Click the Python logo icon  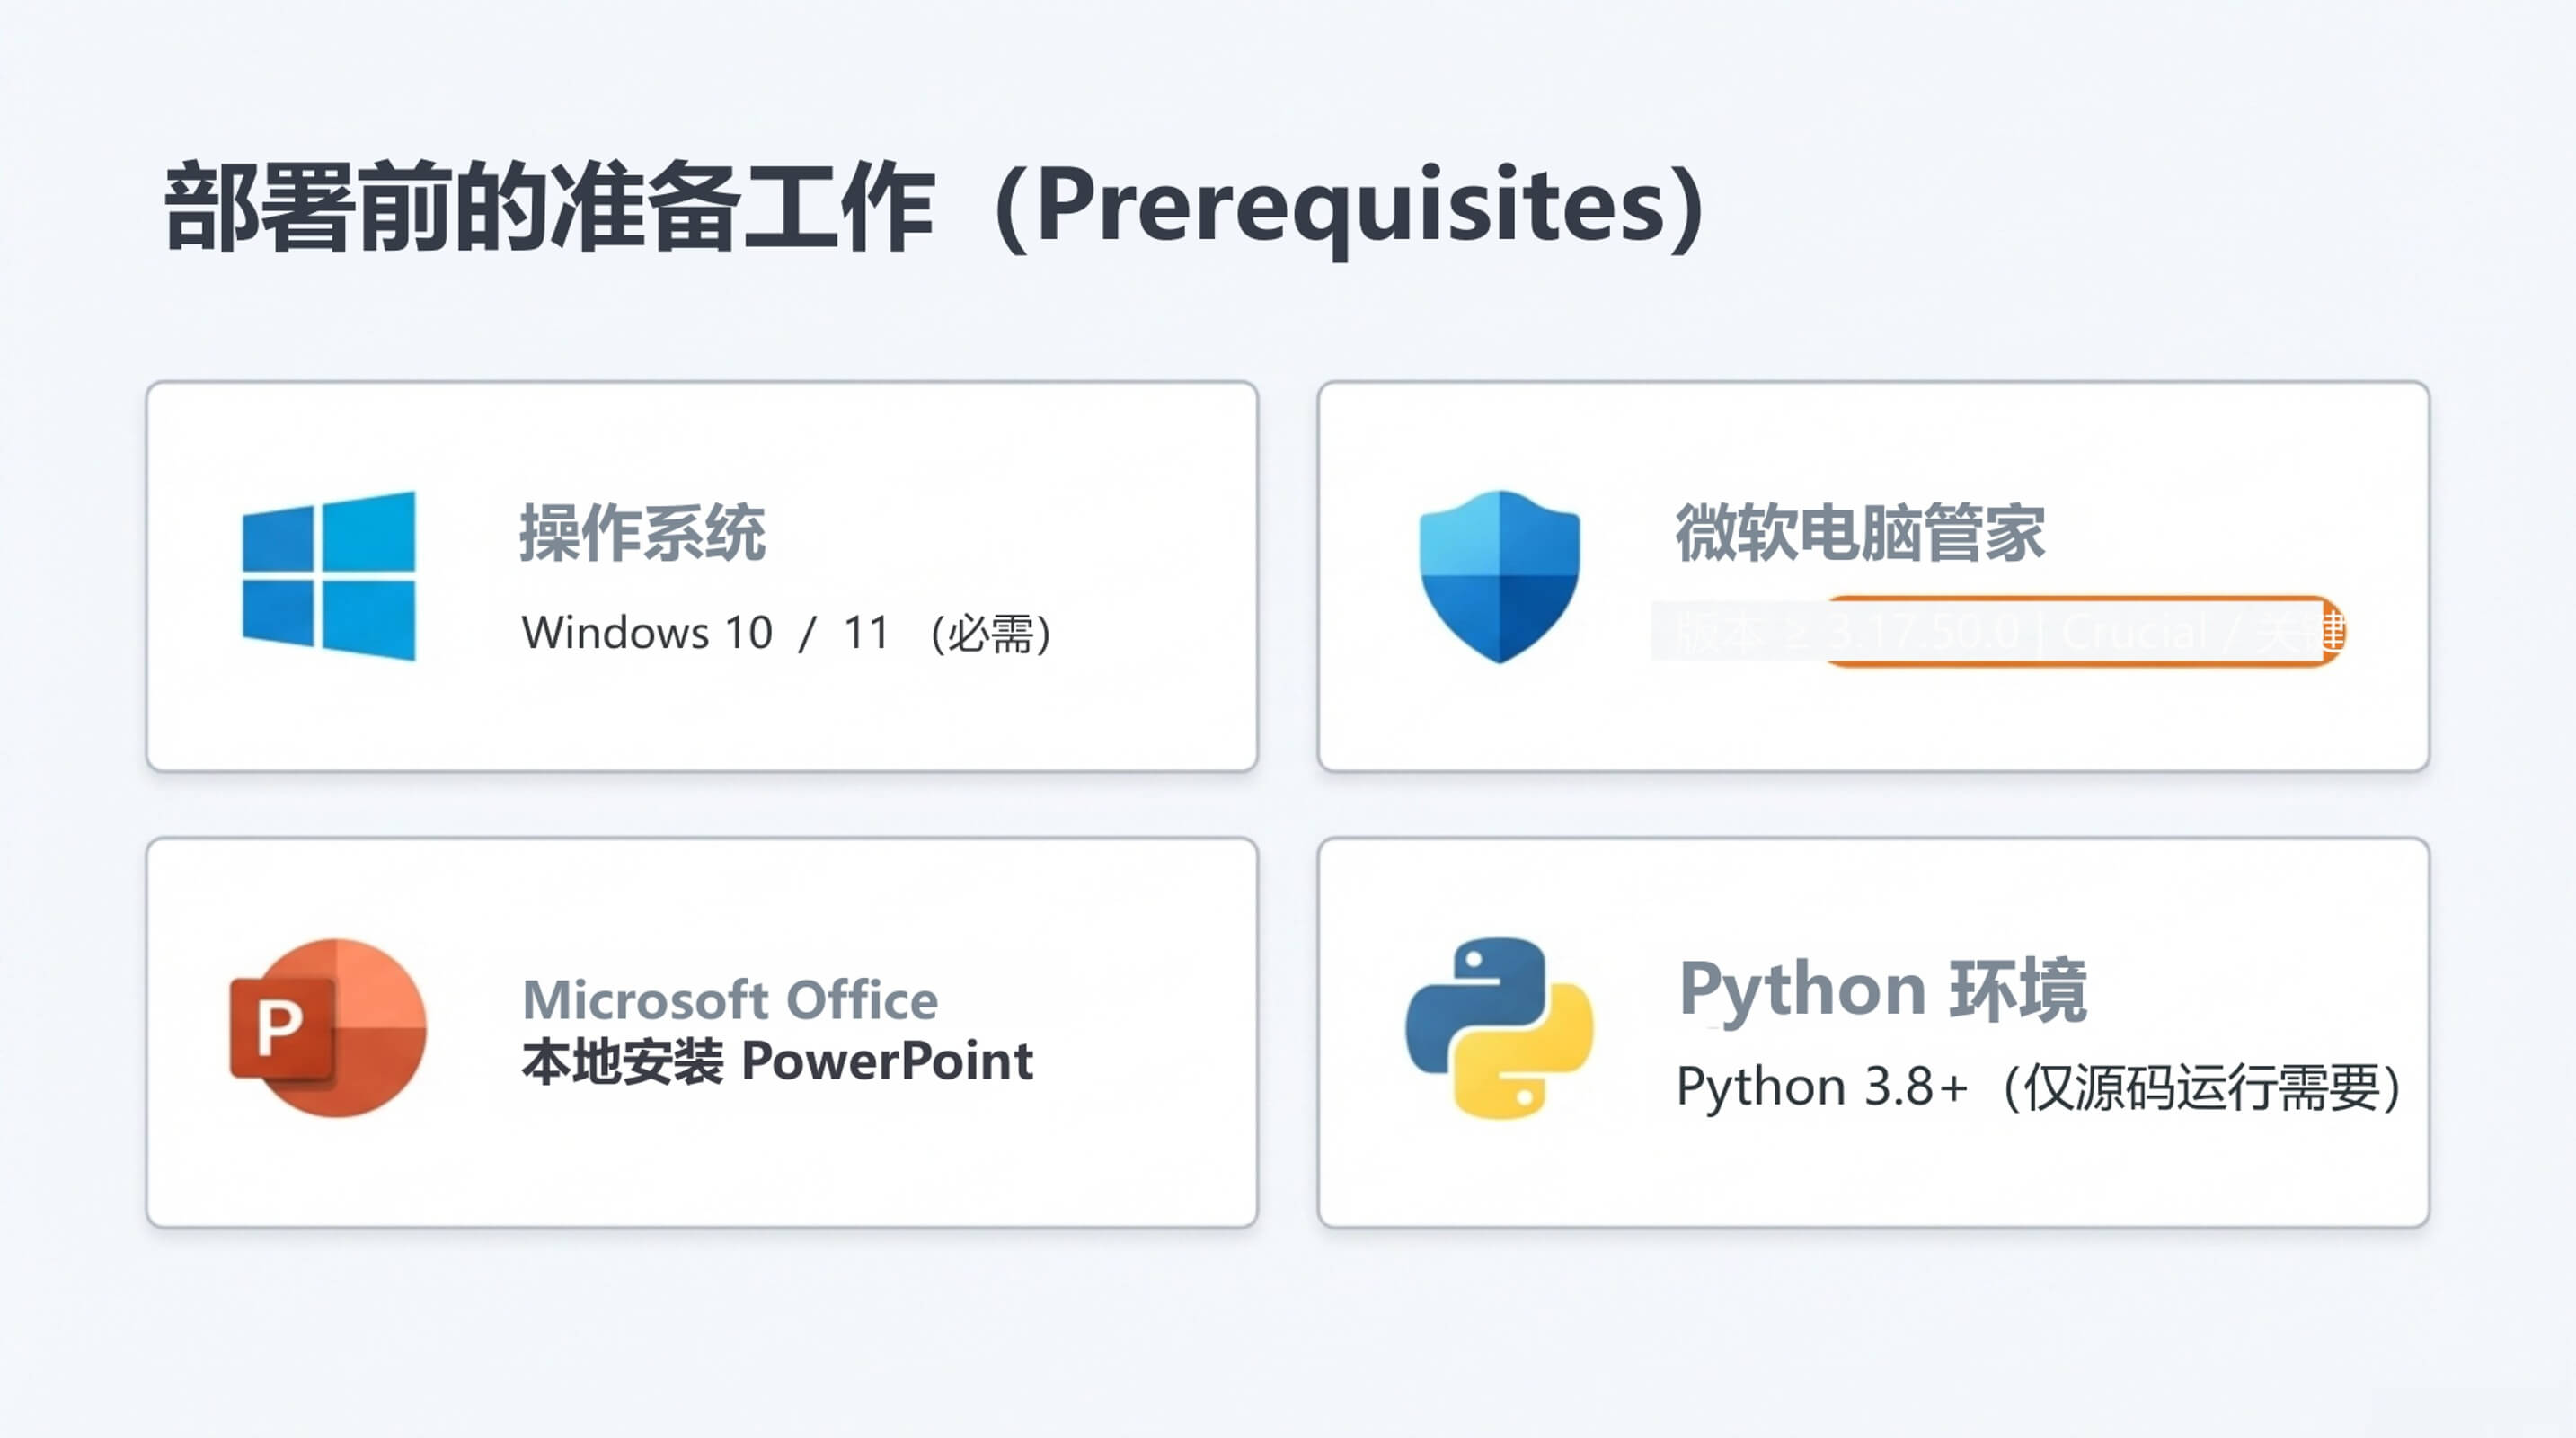pos(1499,1028)
